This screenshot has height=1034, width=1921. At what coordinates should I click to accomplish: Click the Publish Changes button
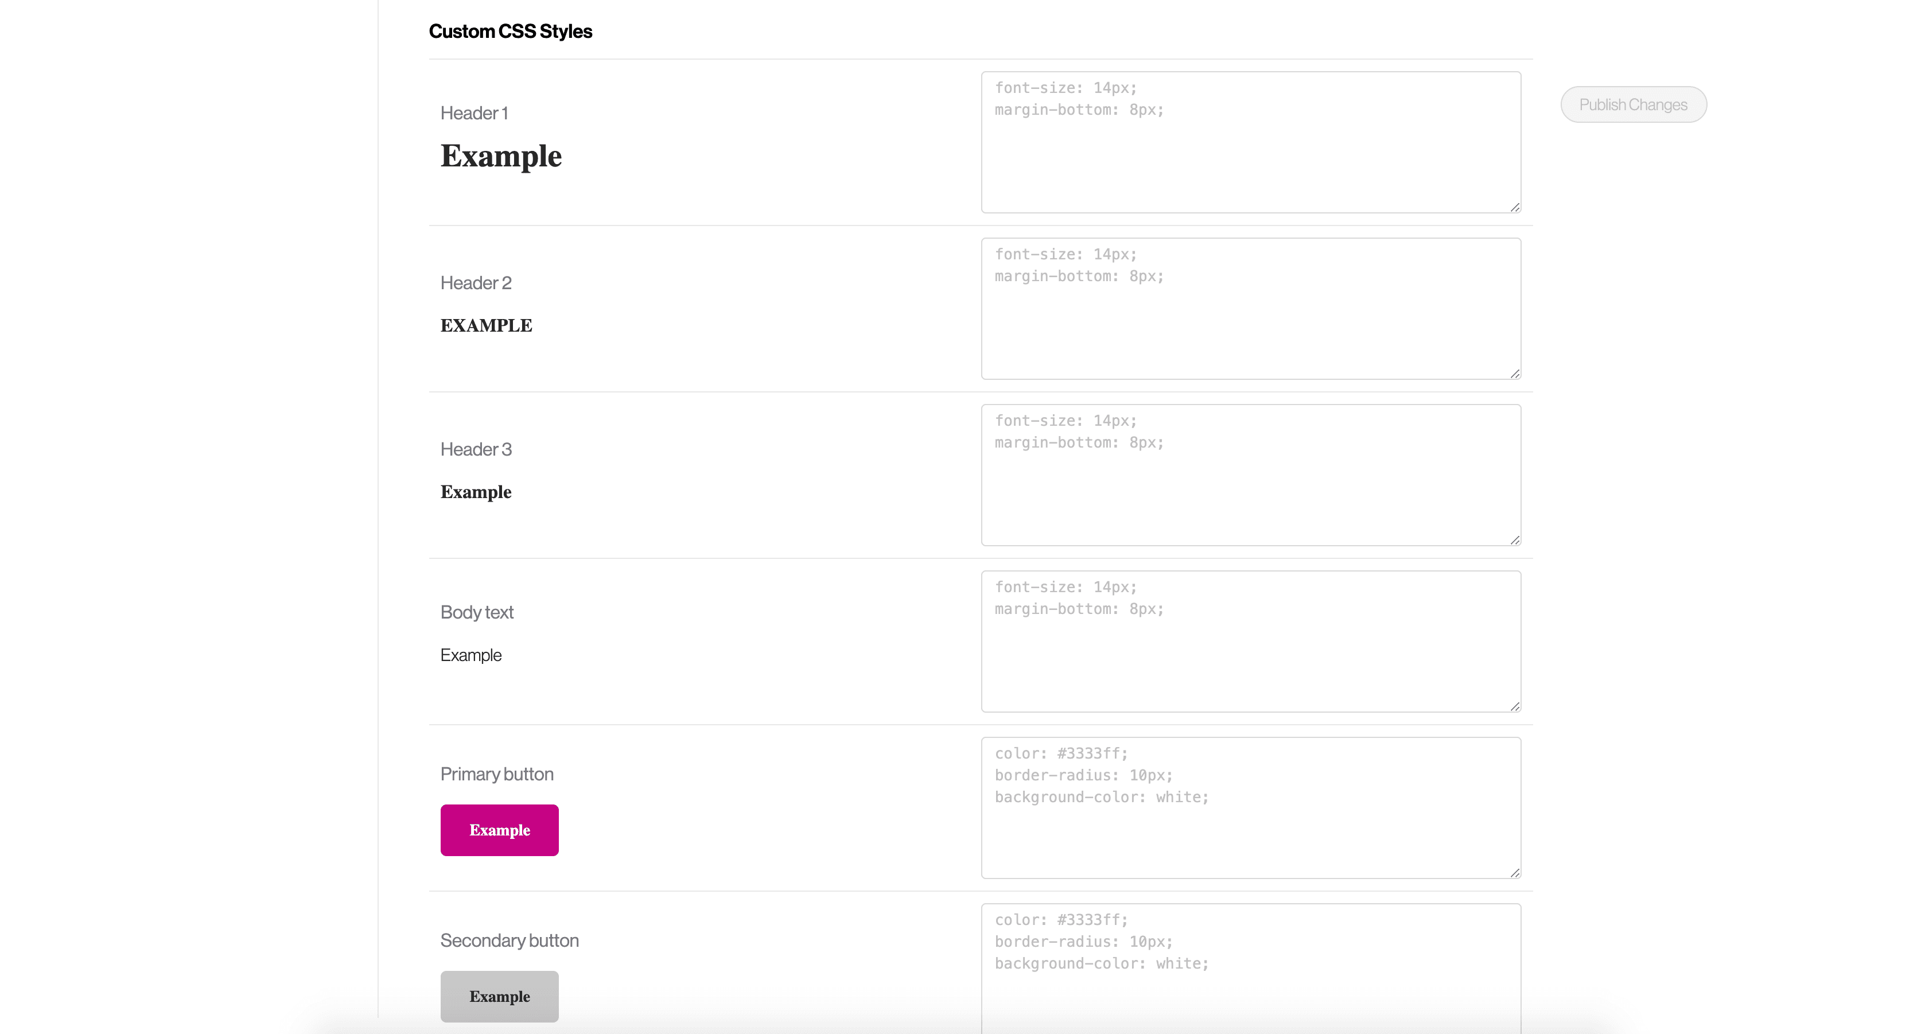pyautogui.click(x=1632, y=104)
